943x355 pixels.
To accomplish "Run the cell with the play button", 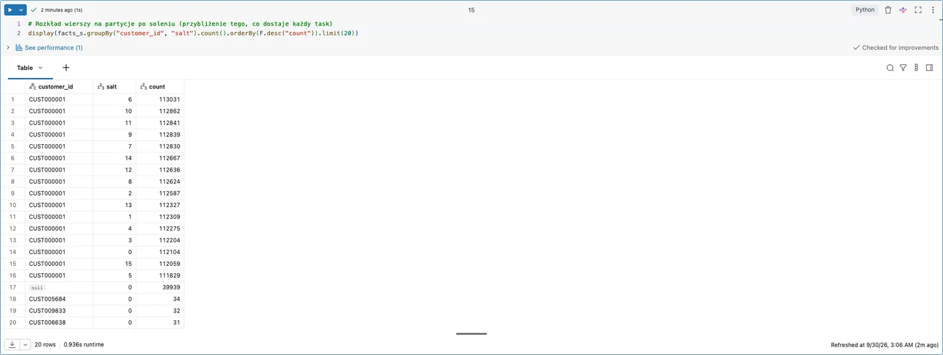I will click(x=10, y=10).
